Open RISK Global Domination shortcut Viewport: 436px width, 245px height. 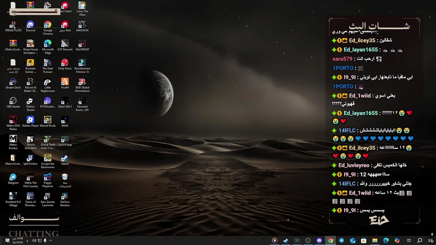(x=82, y=85)
